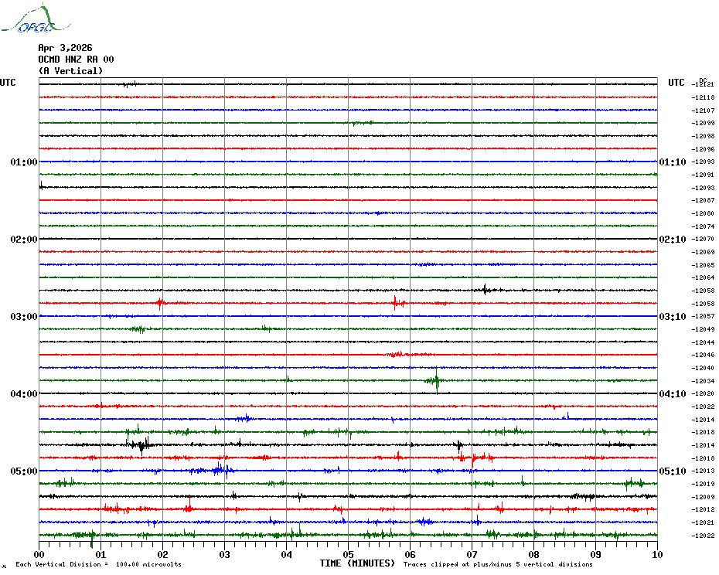Image resolution: width=719 pixels, height=575 pixels.
Task: Click the -12009 DC offset value
Action: (x=704, y=497)
